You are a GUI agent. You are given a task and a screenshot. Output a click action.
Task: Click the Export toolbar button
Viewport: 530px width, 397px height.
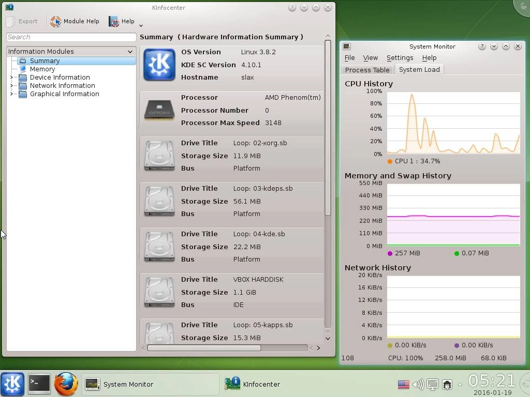click(22, 21)
